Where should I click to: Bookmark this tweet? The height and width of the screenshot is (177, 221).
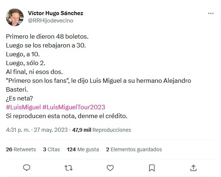(151, 168)
